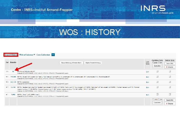
Task: Click the bottom Delete button
Action: 170,103
